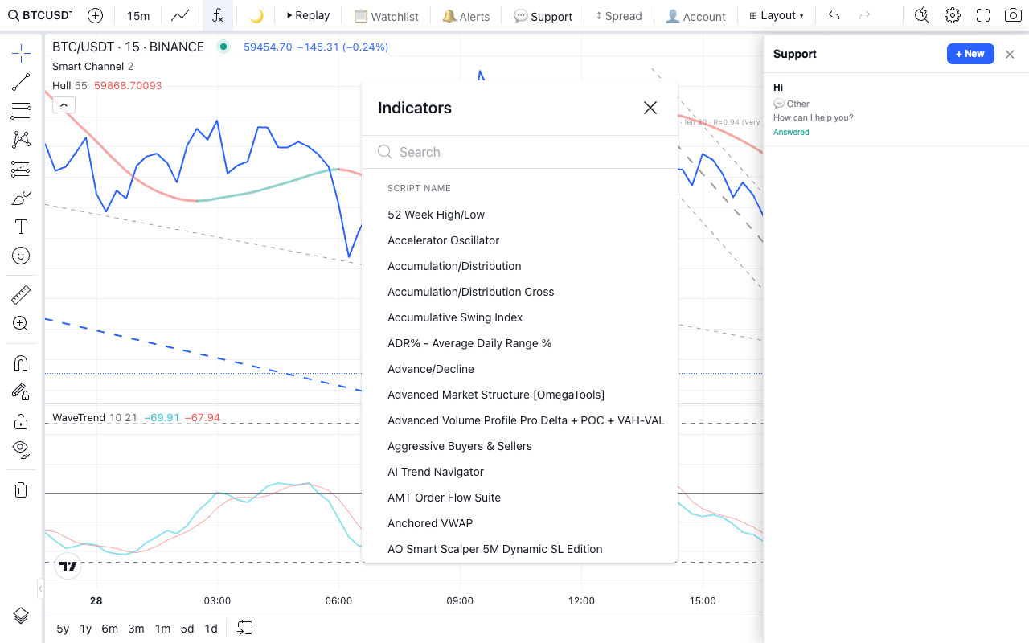Select the brush drawing tool
Image resolution: width=1029 pixels, height=643 pixels.
21,198
